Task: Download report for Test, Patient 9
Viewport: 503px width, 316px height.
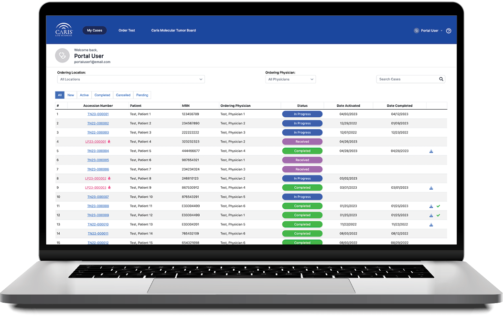Action: [431, 188]
